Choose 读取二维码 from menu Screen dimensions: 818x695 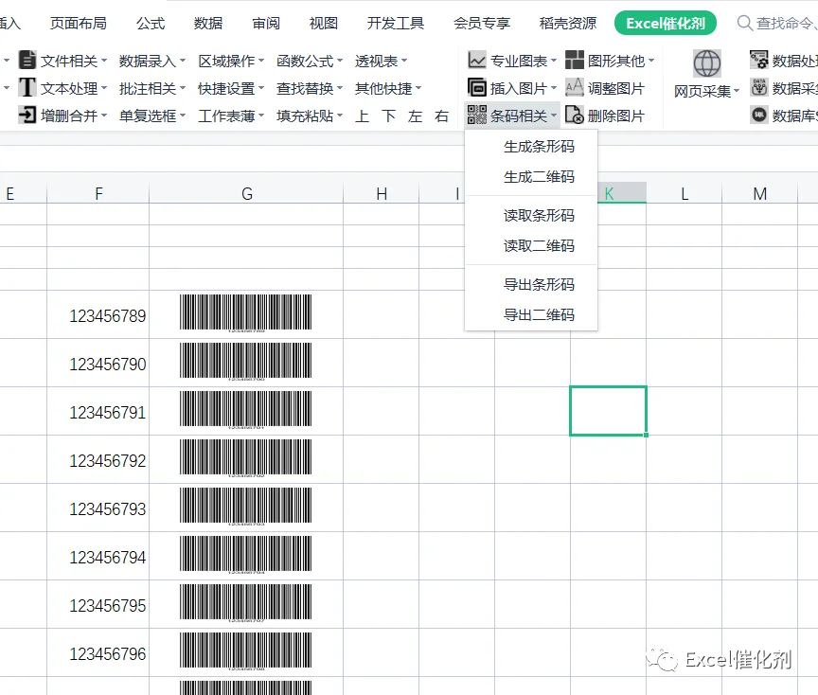tap(531, 246)
